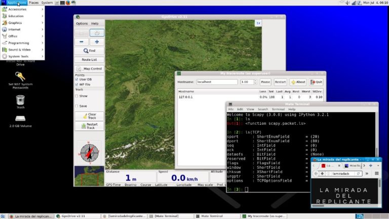Screen dimensions: 389x219
Task: Click the Restart Track button
Action: click(x=89, y=126)
